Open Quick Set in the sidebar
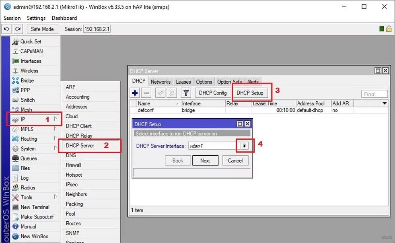Viewport: 395px width, 243px height. 35,41
